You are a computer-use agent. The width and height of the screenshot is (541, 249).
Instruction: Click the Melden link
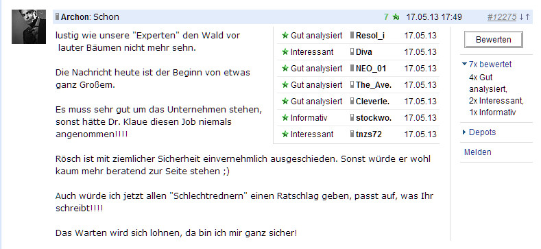[477, 152]
